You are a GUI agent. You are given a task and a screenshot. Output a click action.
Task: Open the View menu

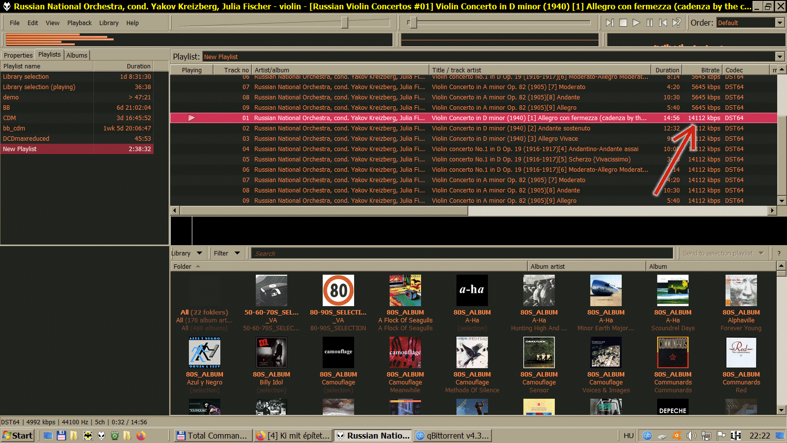click(x=53, y=23)
